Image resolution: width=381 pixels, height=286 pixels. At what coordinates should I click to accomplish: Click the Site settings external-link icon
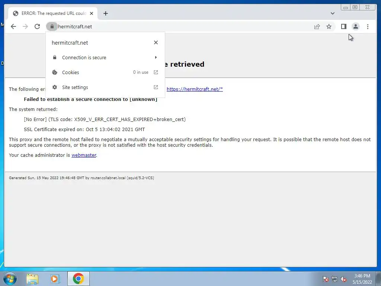pos(156,87)
